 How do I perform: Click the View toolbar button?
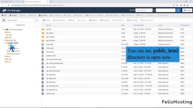pos(140,15)
